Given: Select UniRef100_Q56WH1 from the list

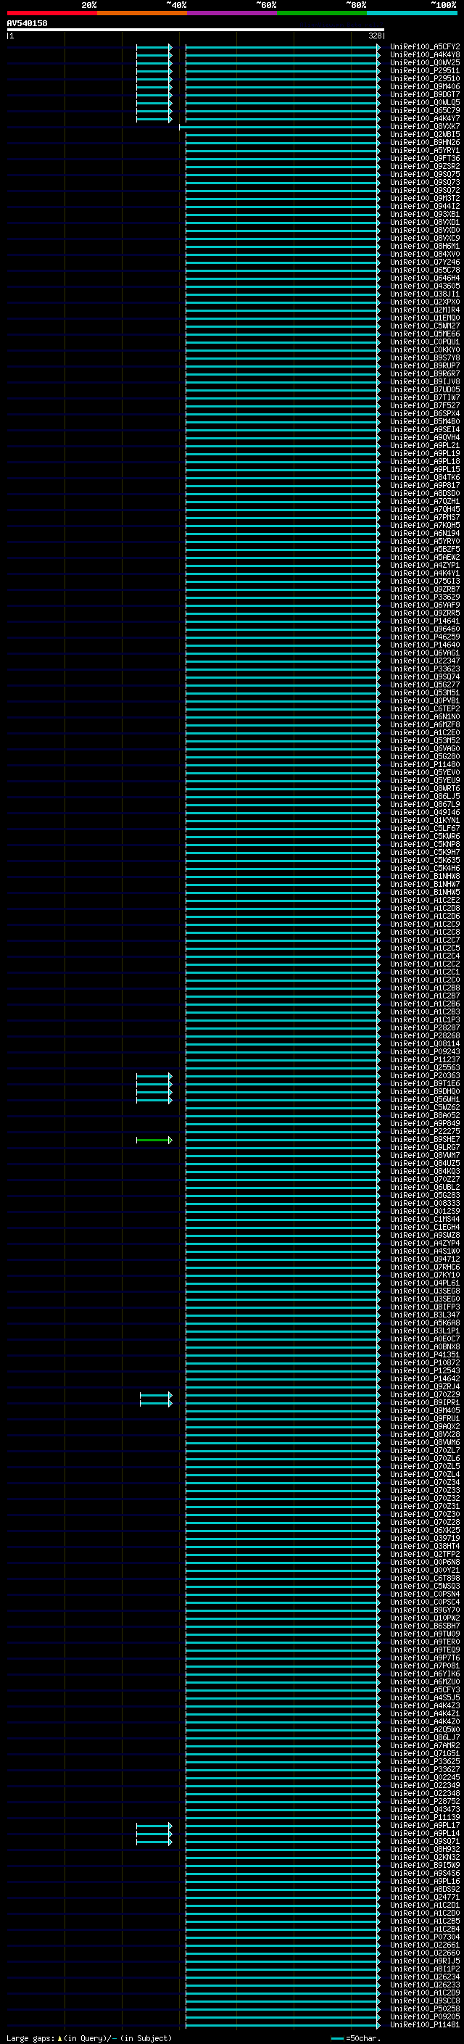Looking at the screenshot, I should (x=425, y=1100).
